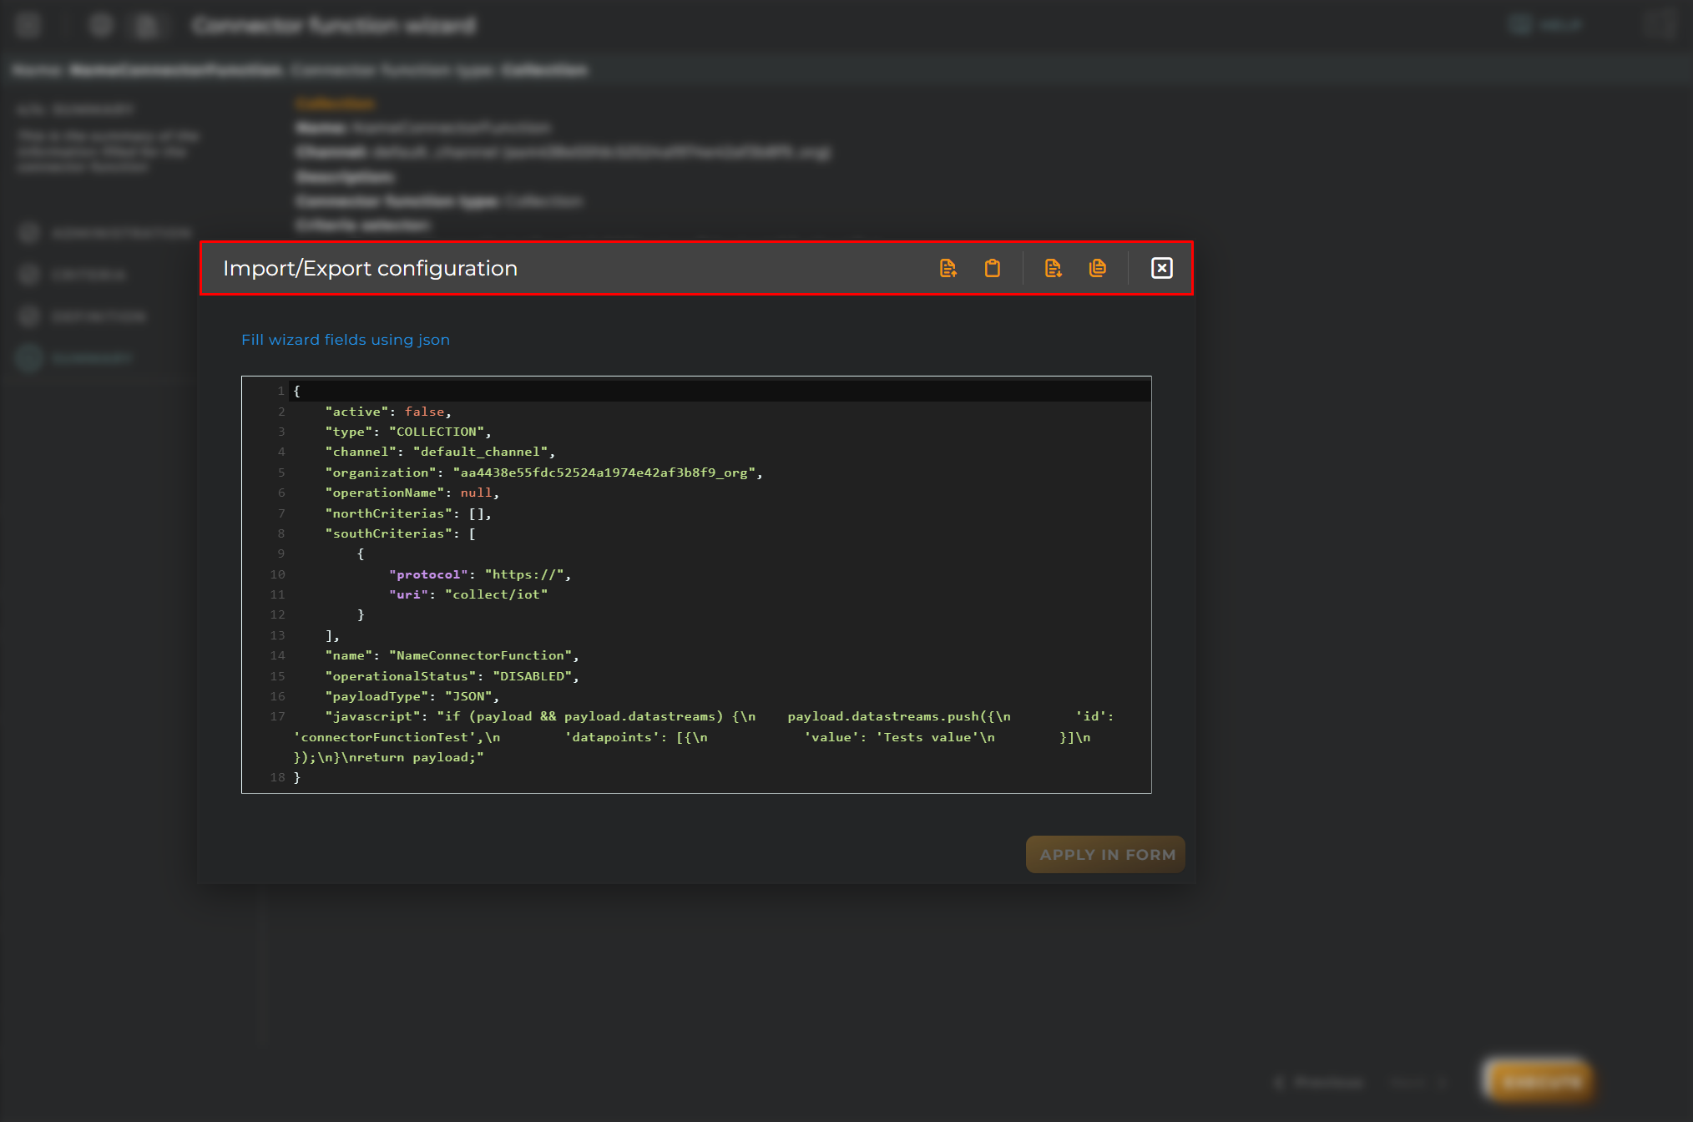
Task: Copy configuration to clipboard icon
Action: click(x=1097, y=268)
